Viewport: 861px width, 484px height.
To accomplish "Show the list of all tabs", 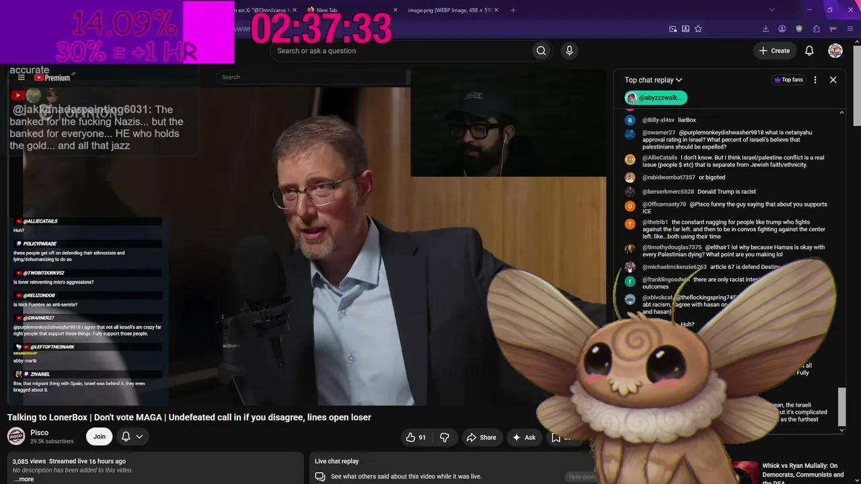I will click(x=772, y=10).
